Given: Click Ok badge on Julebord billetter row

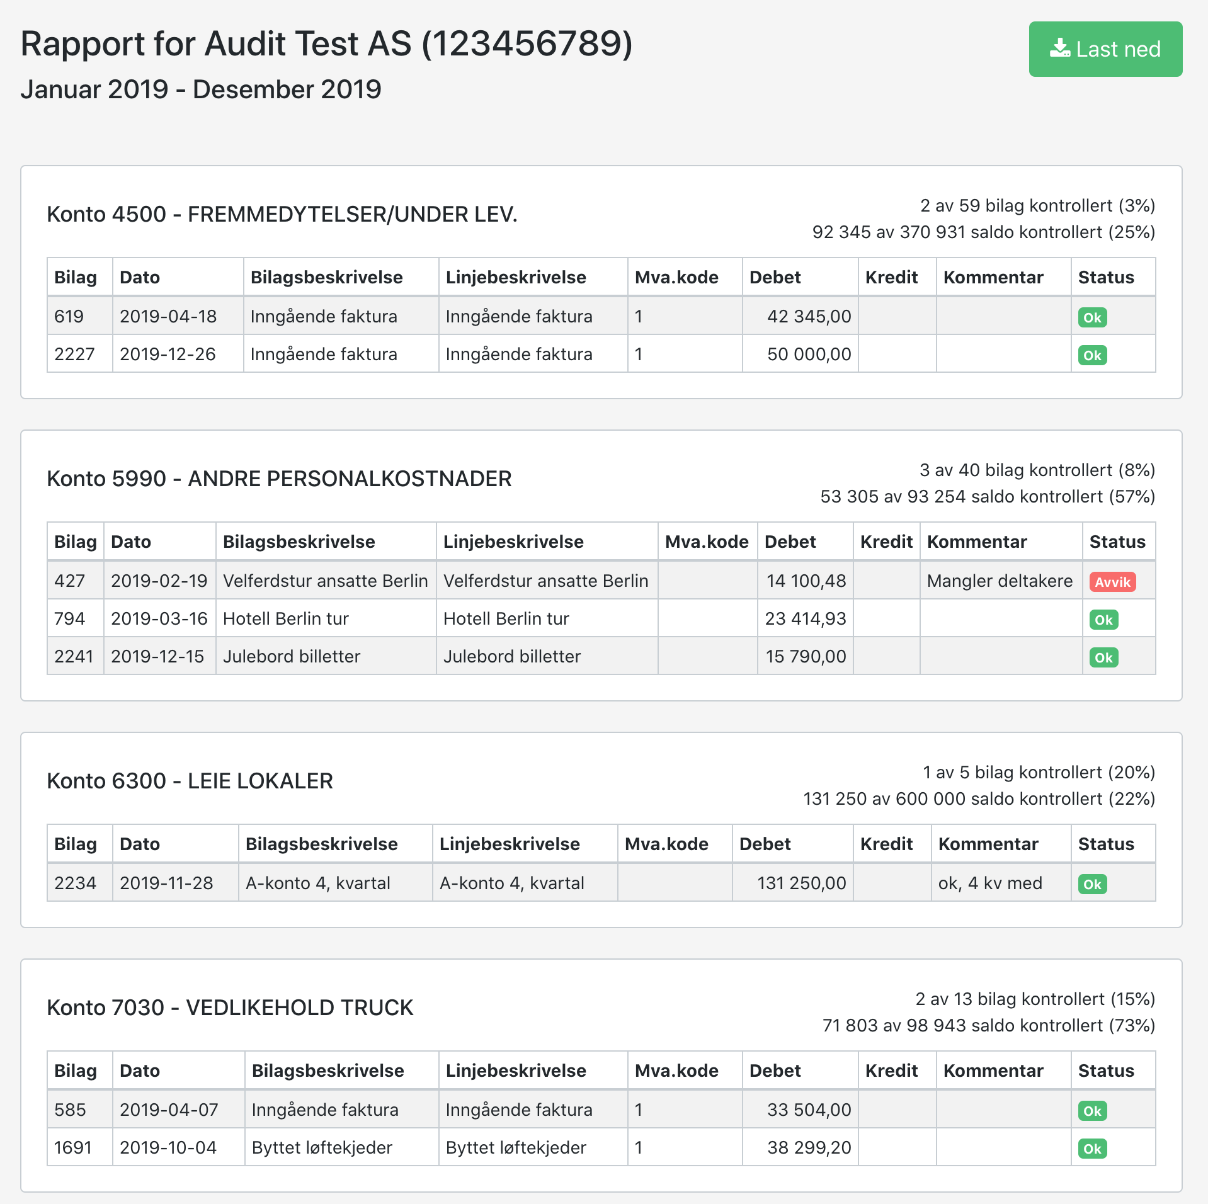Looking at the screenshot, I should click(x=1103, y=657).
